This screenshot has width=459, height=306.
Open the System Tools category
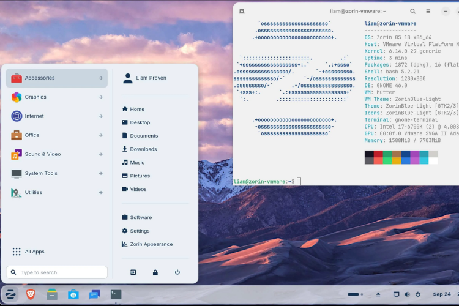[57, 173]
